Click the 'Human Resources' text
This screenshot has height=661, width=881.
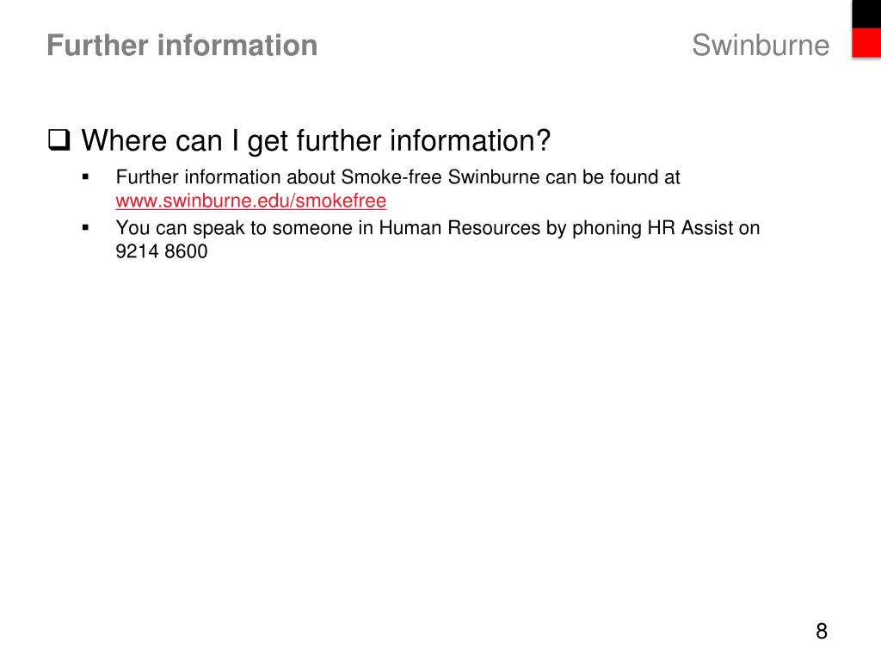click(x=459, y=227)
